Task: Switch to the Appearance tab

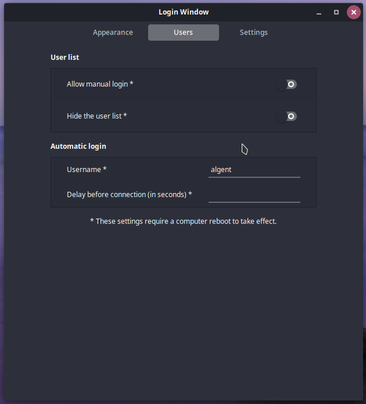Action: 113,33
